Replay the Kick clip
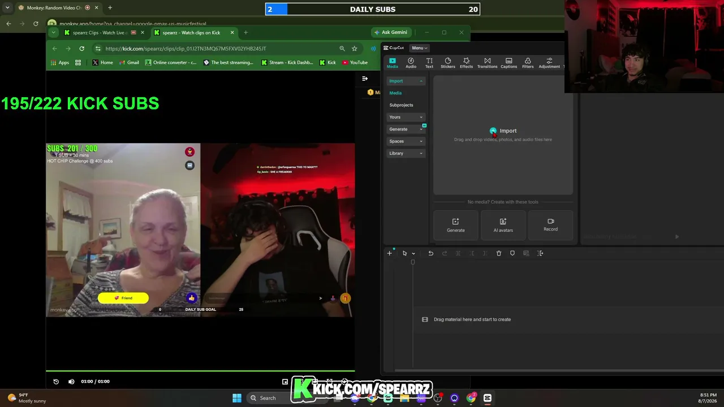This screenshot has width=724, height=407. (56, 382)
